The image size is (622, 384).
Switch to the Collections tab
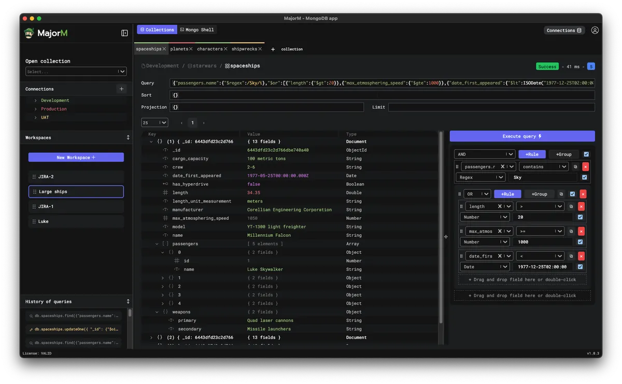157,30
